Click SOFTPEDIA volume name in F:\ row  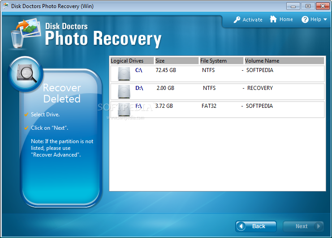(259, 106)
